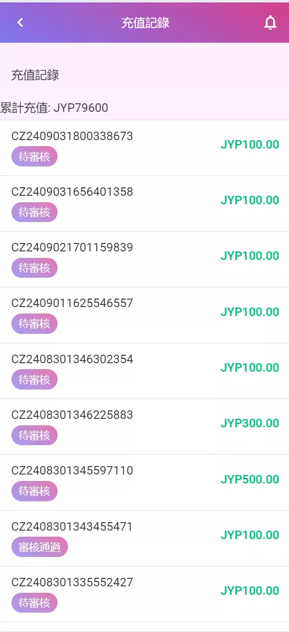289x632 pixels.
Task: Tap the 待審核 badge under CZ2409031656401358
Action: [x=34, y=212]
